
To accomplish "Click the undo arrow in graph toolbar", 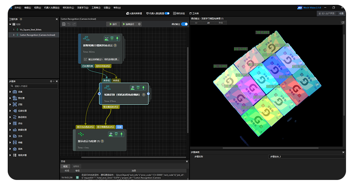I will tap(69, 24).
